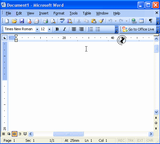Toggle Bold formatting
Viewport: 160px width, 144px height.
pyautogui.click(x=57, y=29)
